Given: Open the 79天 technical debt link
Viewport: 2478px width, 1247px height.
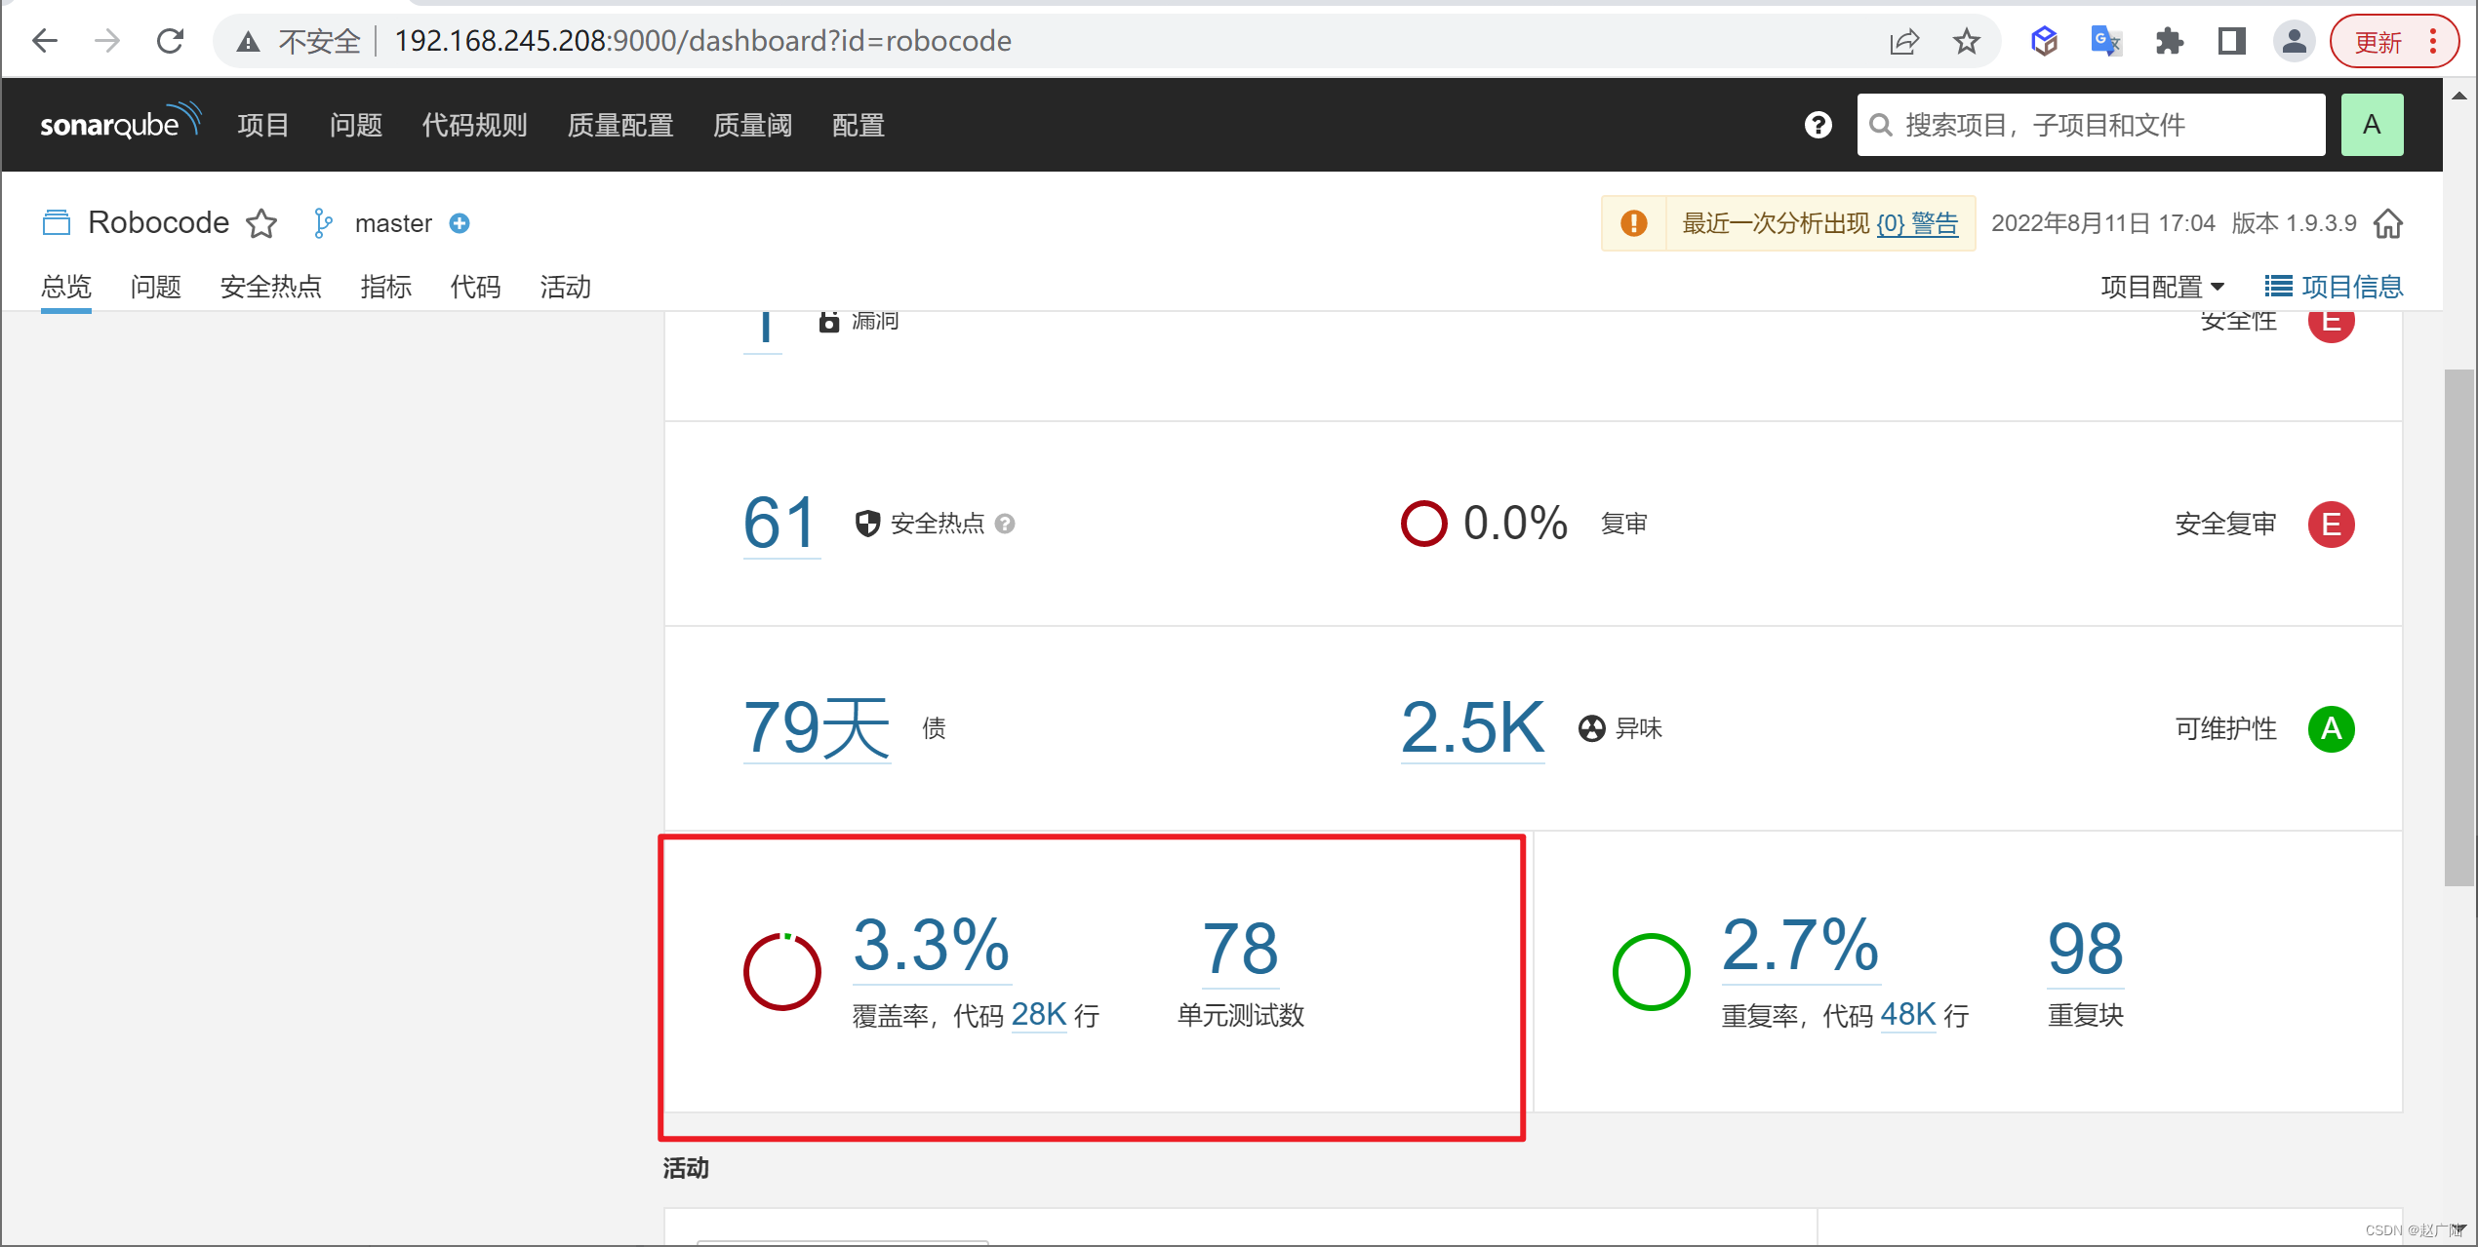Looking at the screenshot, I should [817, 727].
